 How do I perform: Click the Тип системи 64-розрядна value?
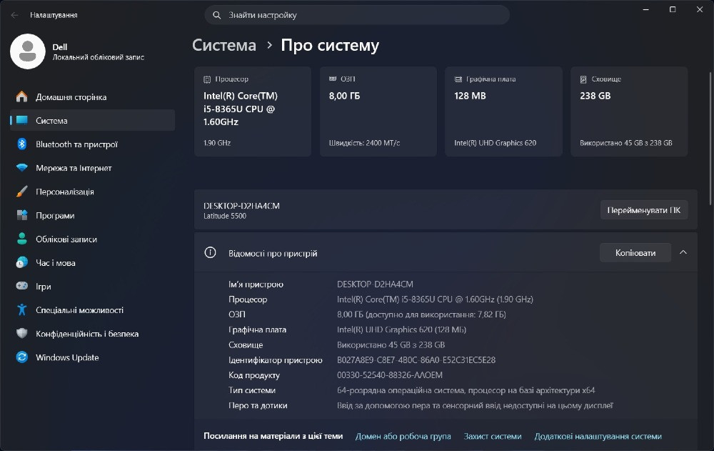point(466,390)
